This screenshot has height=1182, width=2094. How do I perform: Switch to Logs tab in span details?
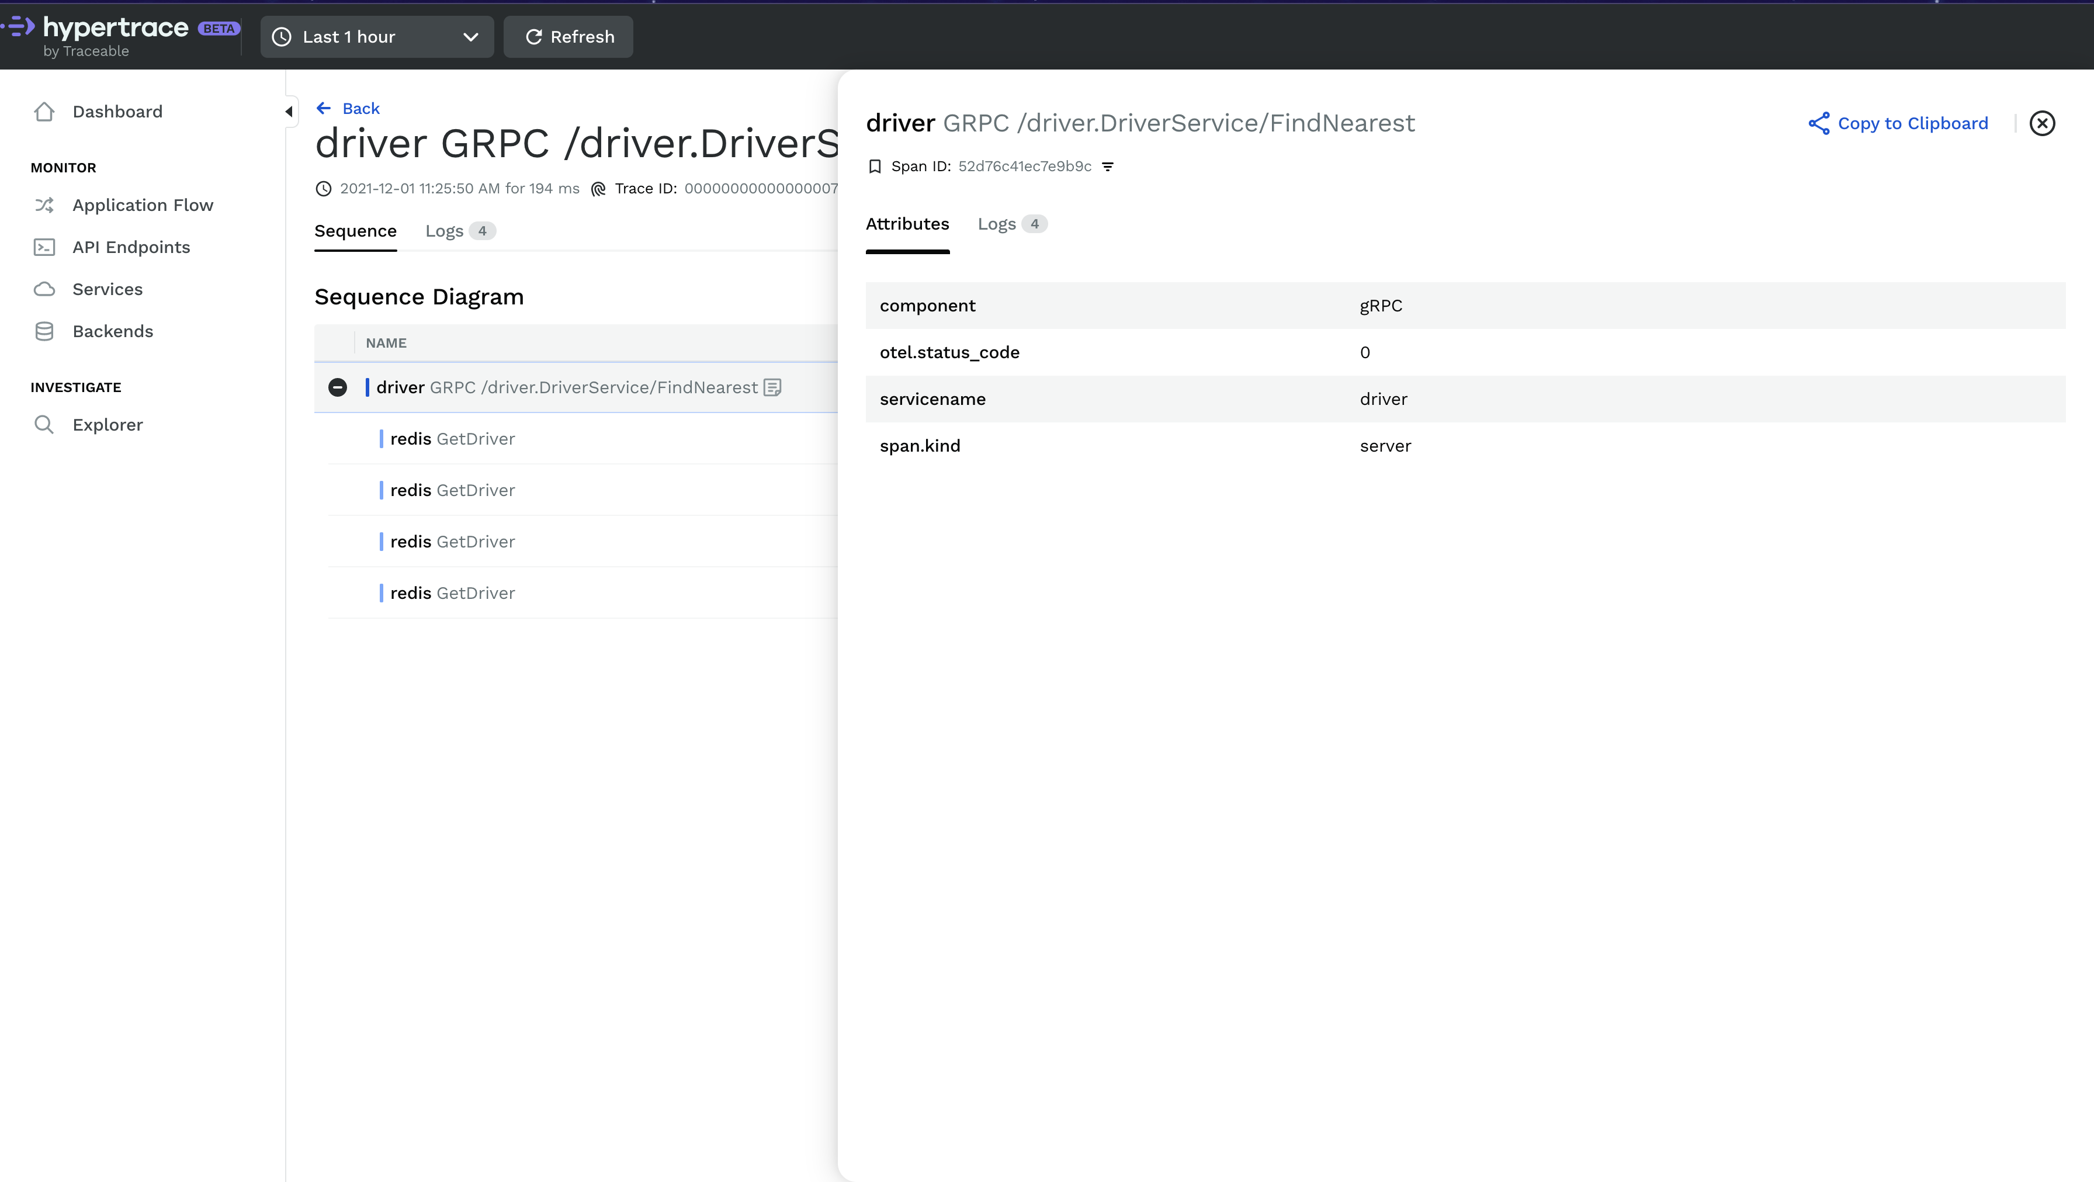[1010, 224]
